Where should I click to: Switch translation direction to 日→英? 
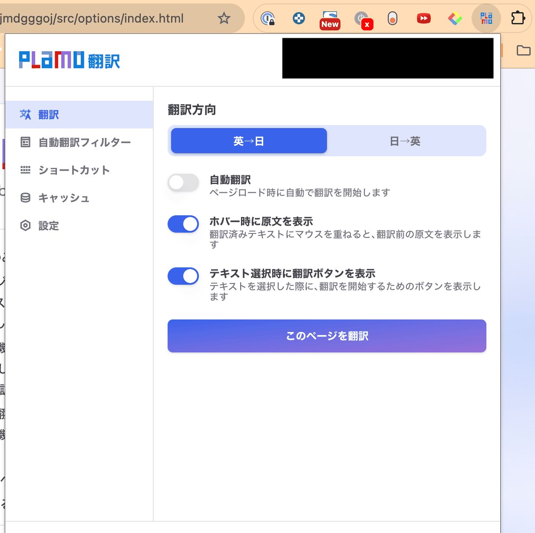pos(405,141)
